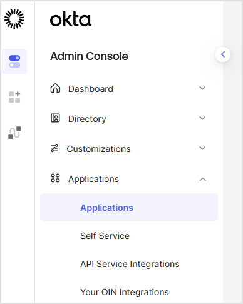Open the Dashboard menu item

click(129, 89)
